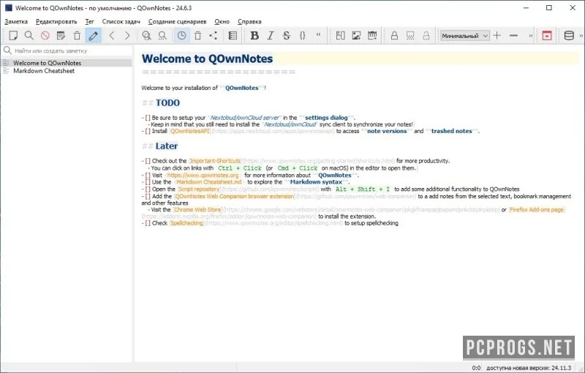Click the доступна новая версия: 24.11.3 button
Image resolution: width=585 pixels, height=373 pixels.
click(529, 368)
